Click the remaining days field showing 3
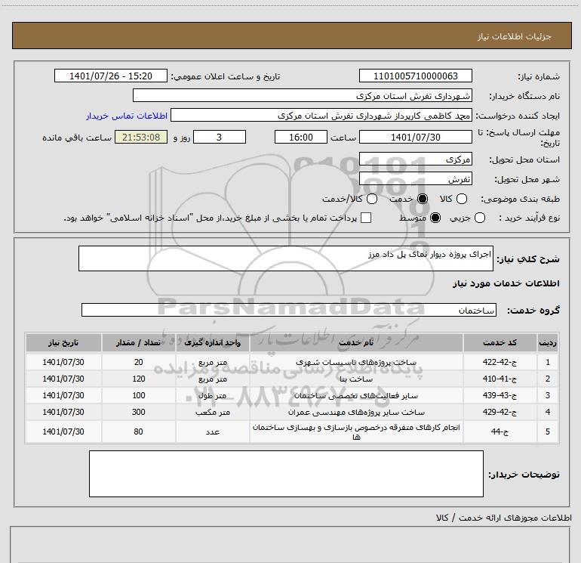This screenshot has width=581, height=563. click(x=220, y=137)
